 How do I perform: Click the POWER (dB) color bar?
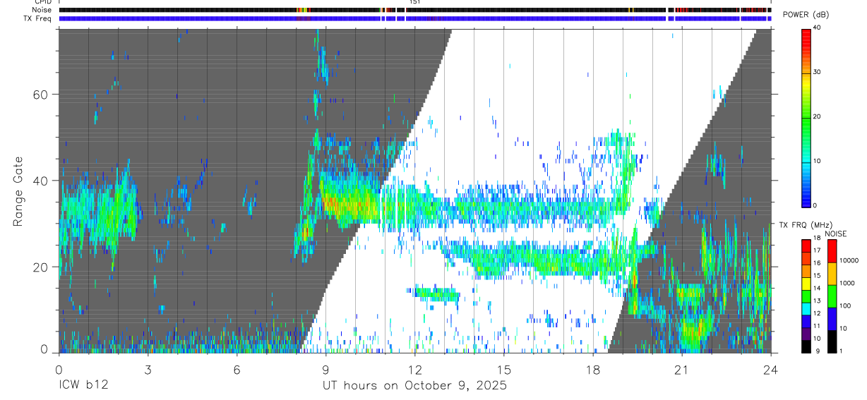click(806, 117)
